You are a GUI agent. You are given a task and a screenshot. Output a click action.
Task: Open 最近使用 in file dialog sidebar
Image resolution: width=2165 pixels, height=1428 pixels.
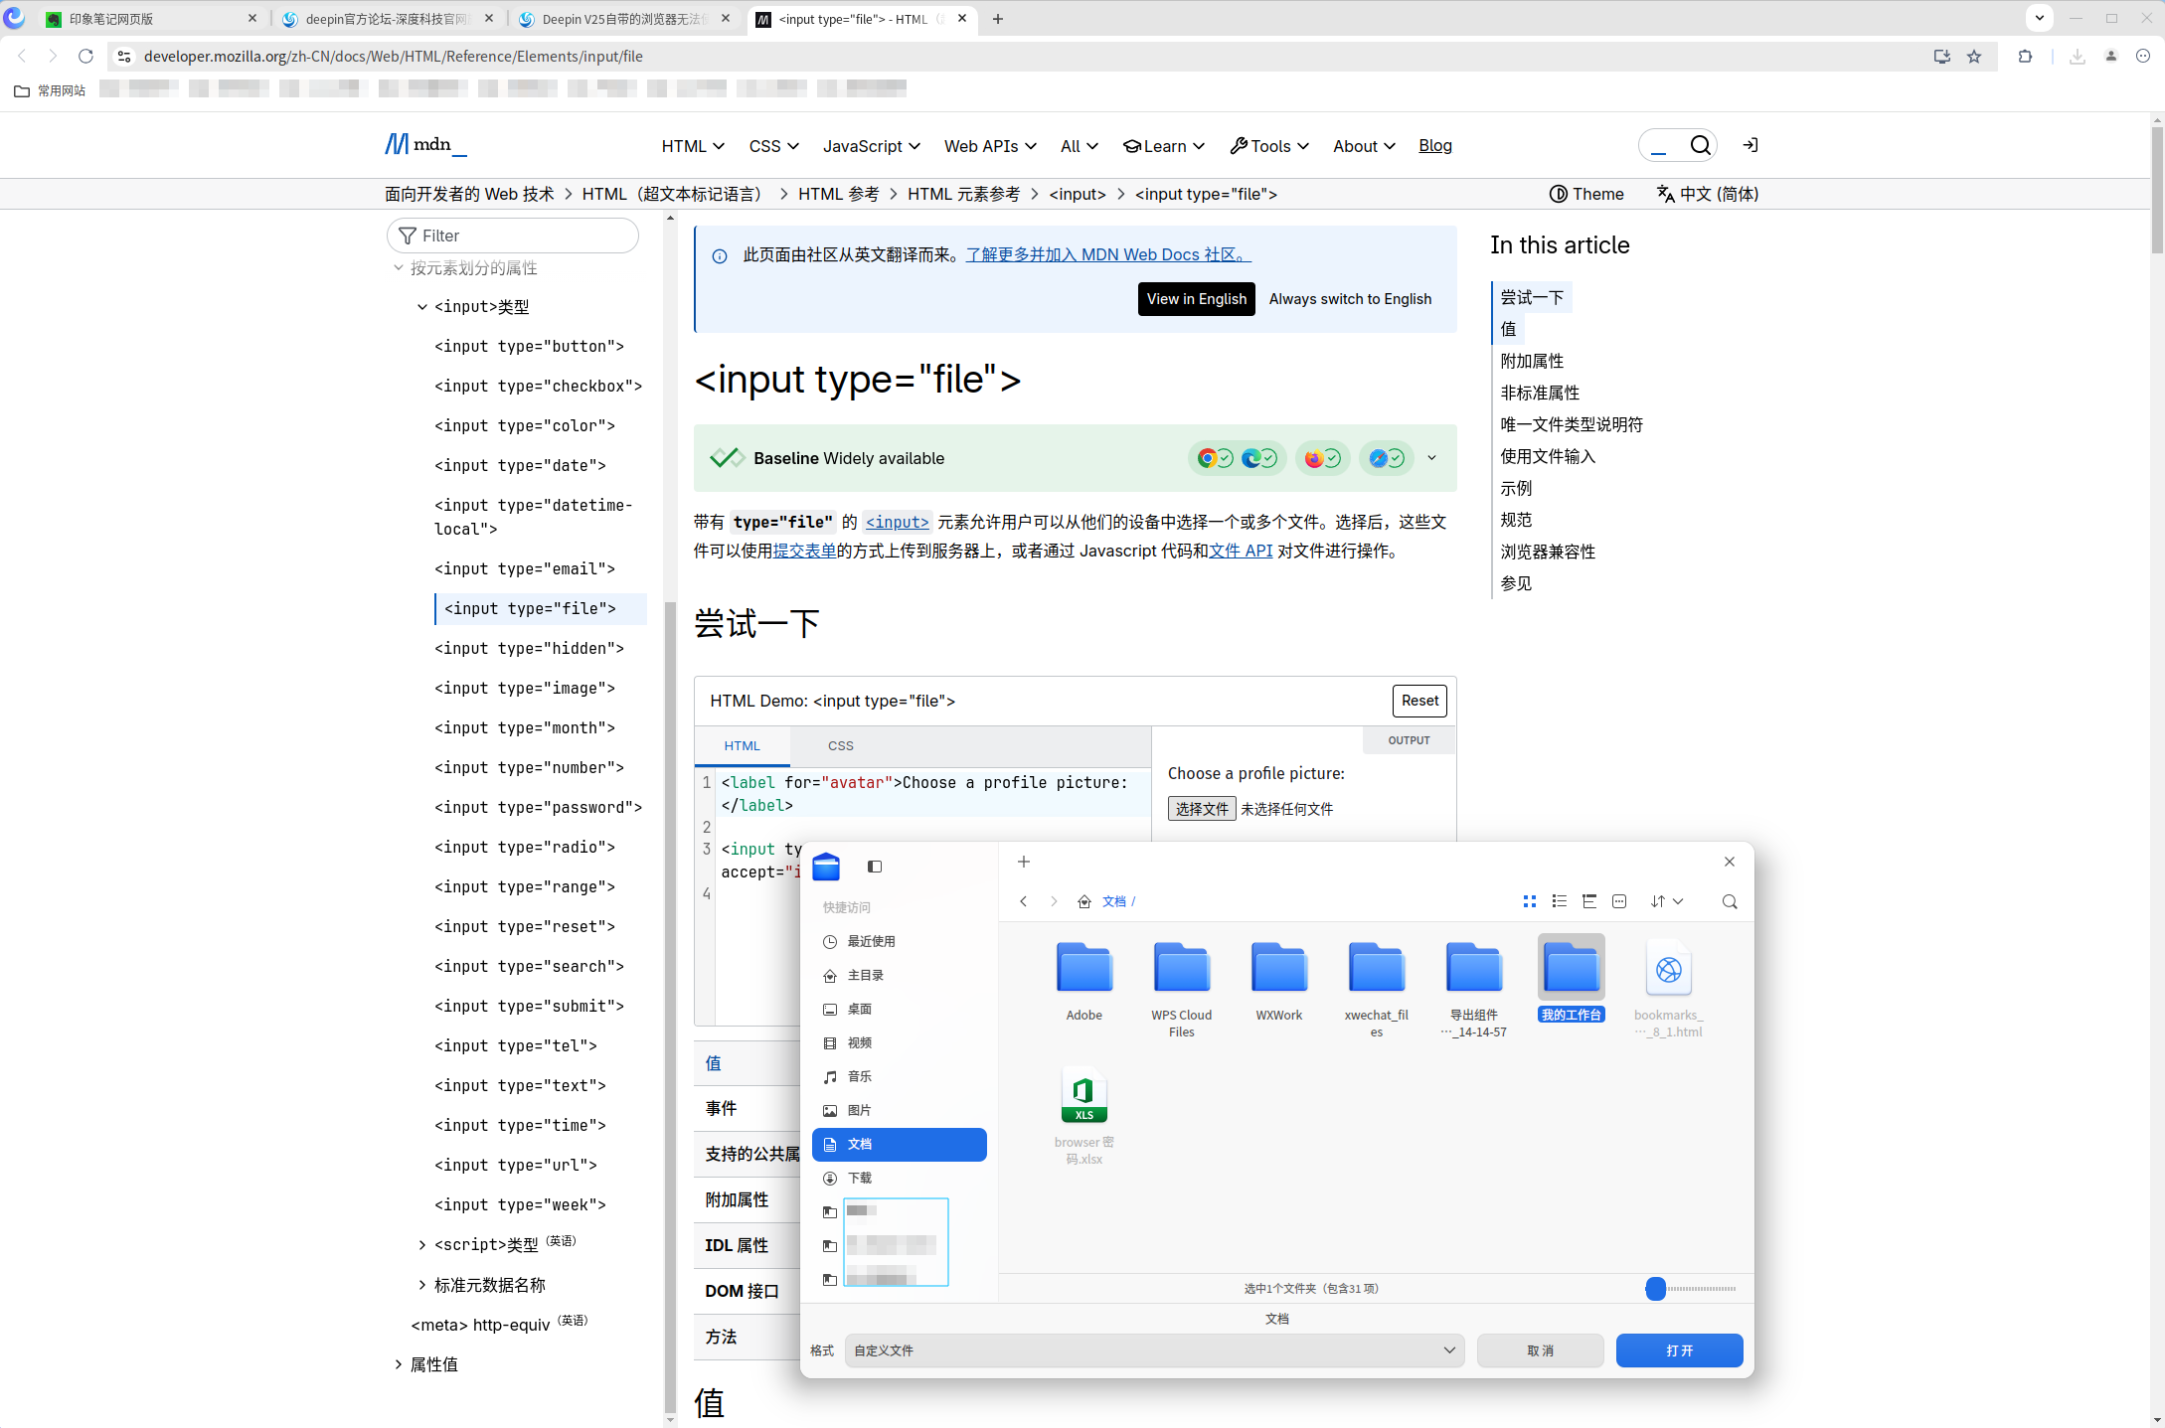pyautogui.click(x=899, y=941)
